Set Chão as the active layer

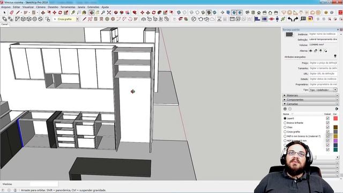tap(285, 127)
